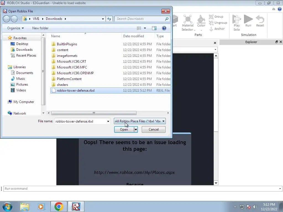Click the search magnifier in Search Downloads
This screenshot has height=212, width=283.
click(167, 19)
